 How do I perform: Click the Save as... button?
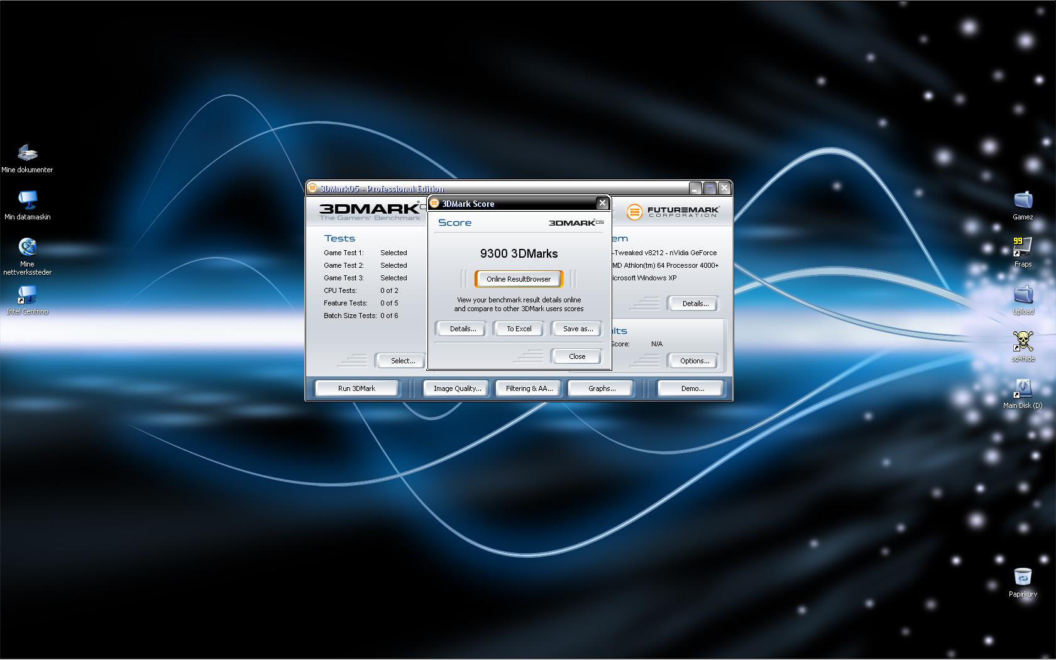(578, 329)
